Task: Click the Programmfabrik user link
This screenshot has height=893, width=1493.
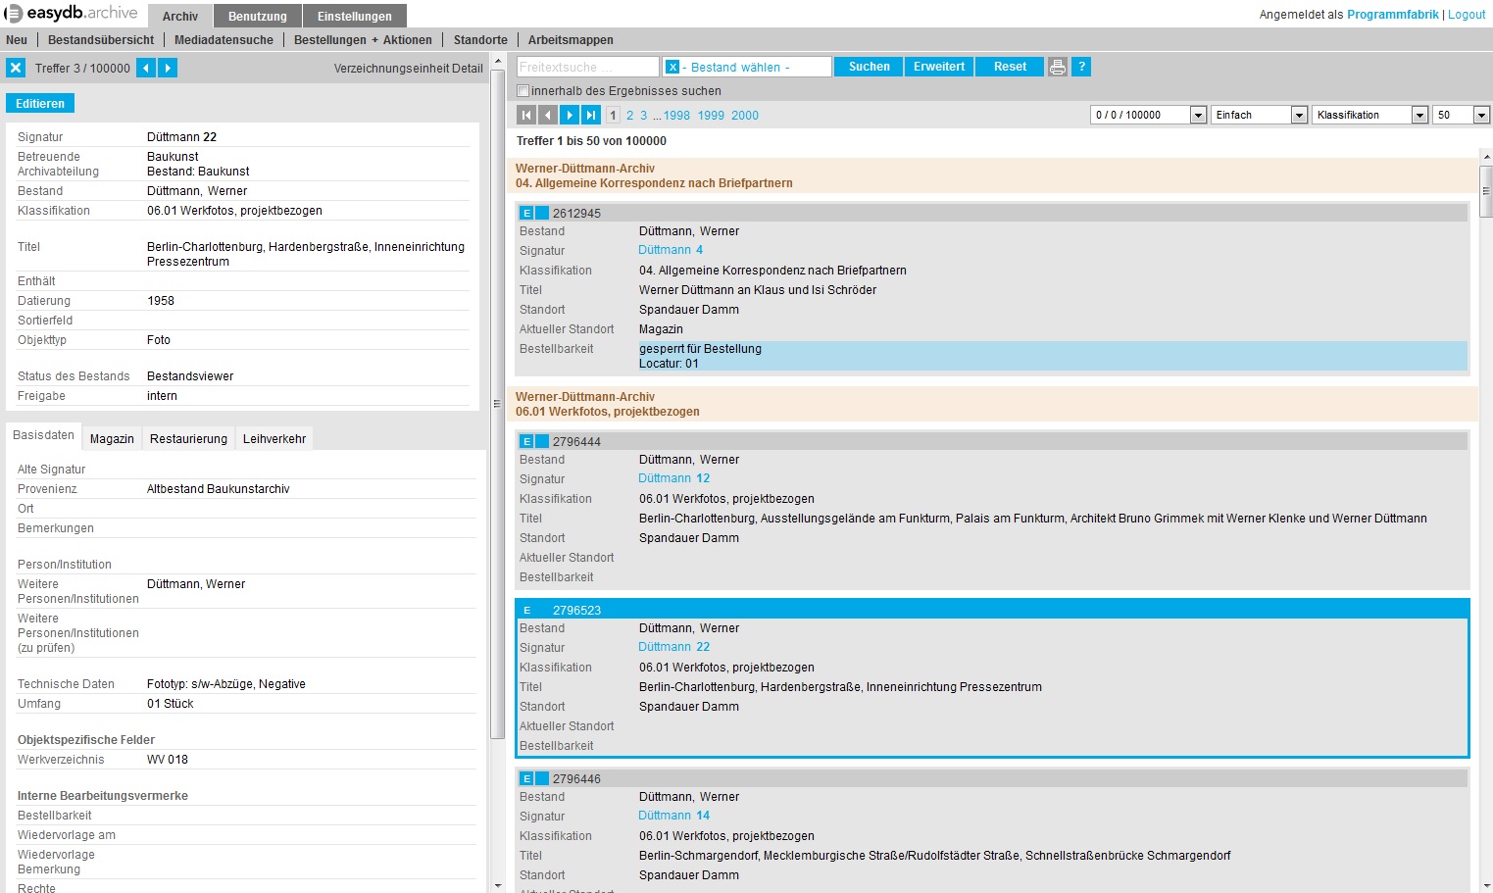Action: (1392, 15)
